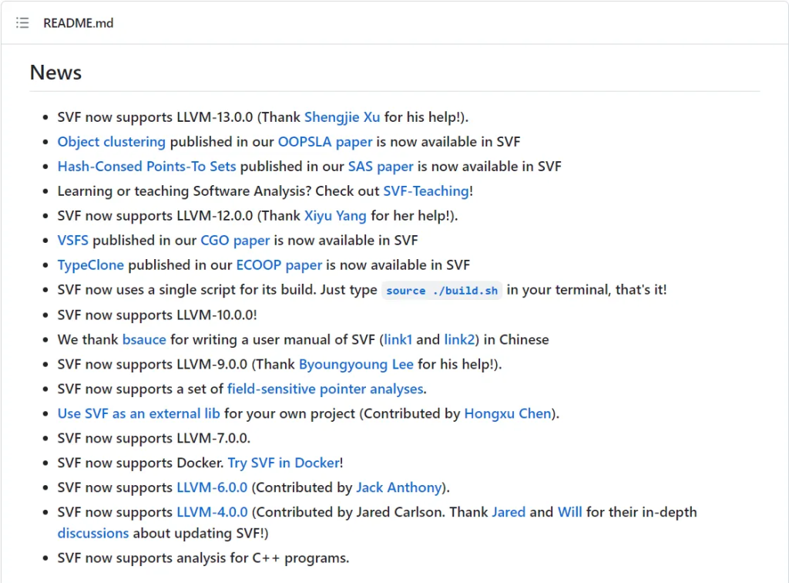
Task: Visit the SVF-Teaching link
Action: point(425,191)
